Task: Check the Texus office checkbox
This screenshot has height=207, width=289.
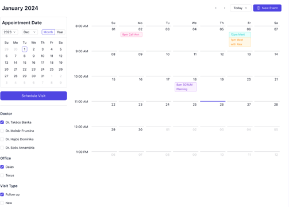Action: click(x=2, y=175)
